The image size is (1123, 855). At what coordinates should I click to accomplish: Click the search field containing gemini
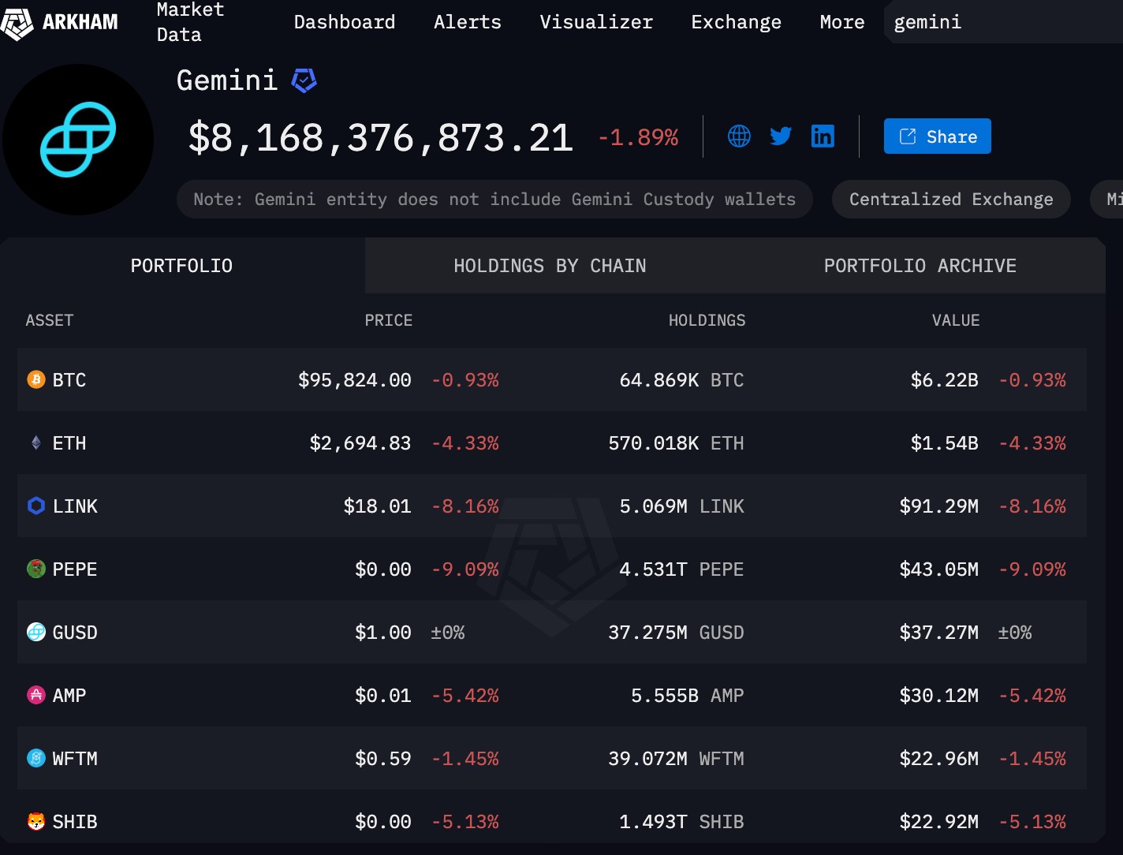(1003, 22)
